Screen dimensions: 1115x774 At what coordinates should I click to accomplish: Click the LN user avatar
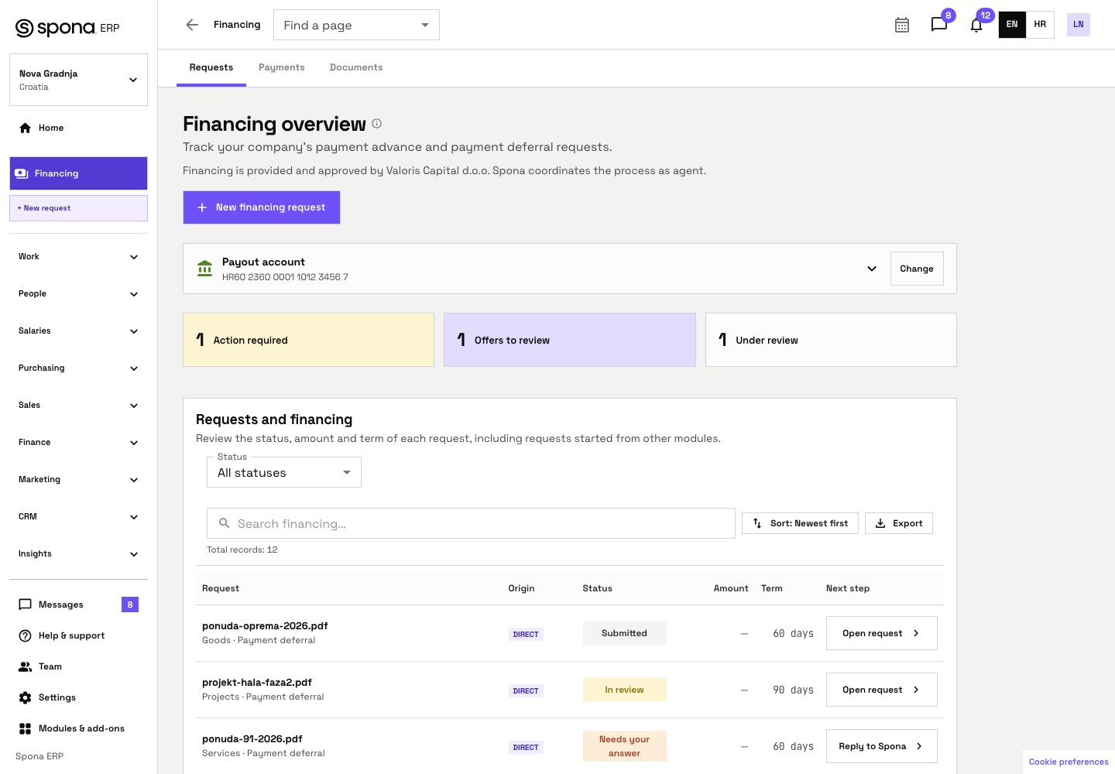coord(1079,25)
